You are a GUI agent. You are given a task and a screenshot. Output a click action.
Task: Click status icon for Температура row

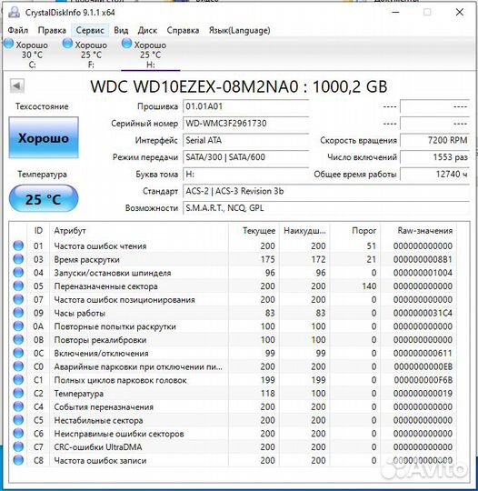coord(18,393)
